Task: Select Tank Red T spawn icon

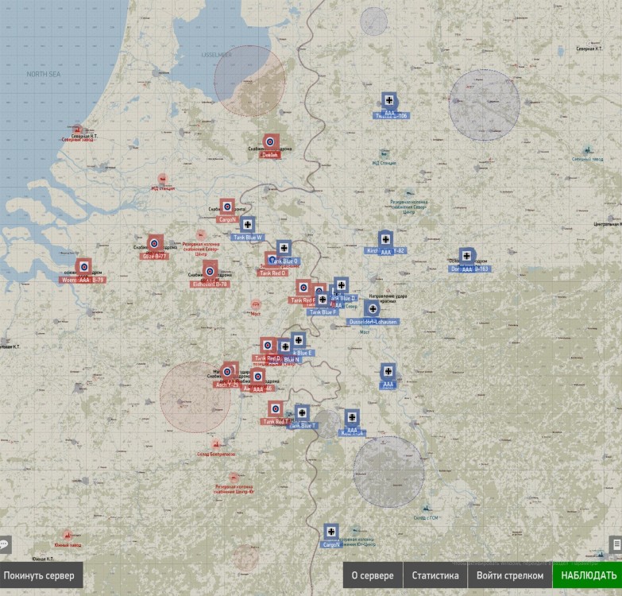Action: click(276, 408)
